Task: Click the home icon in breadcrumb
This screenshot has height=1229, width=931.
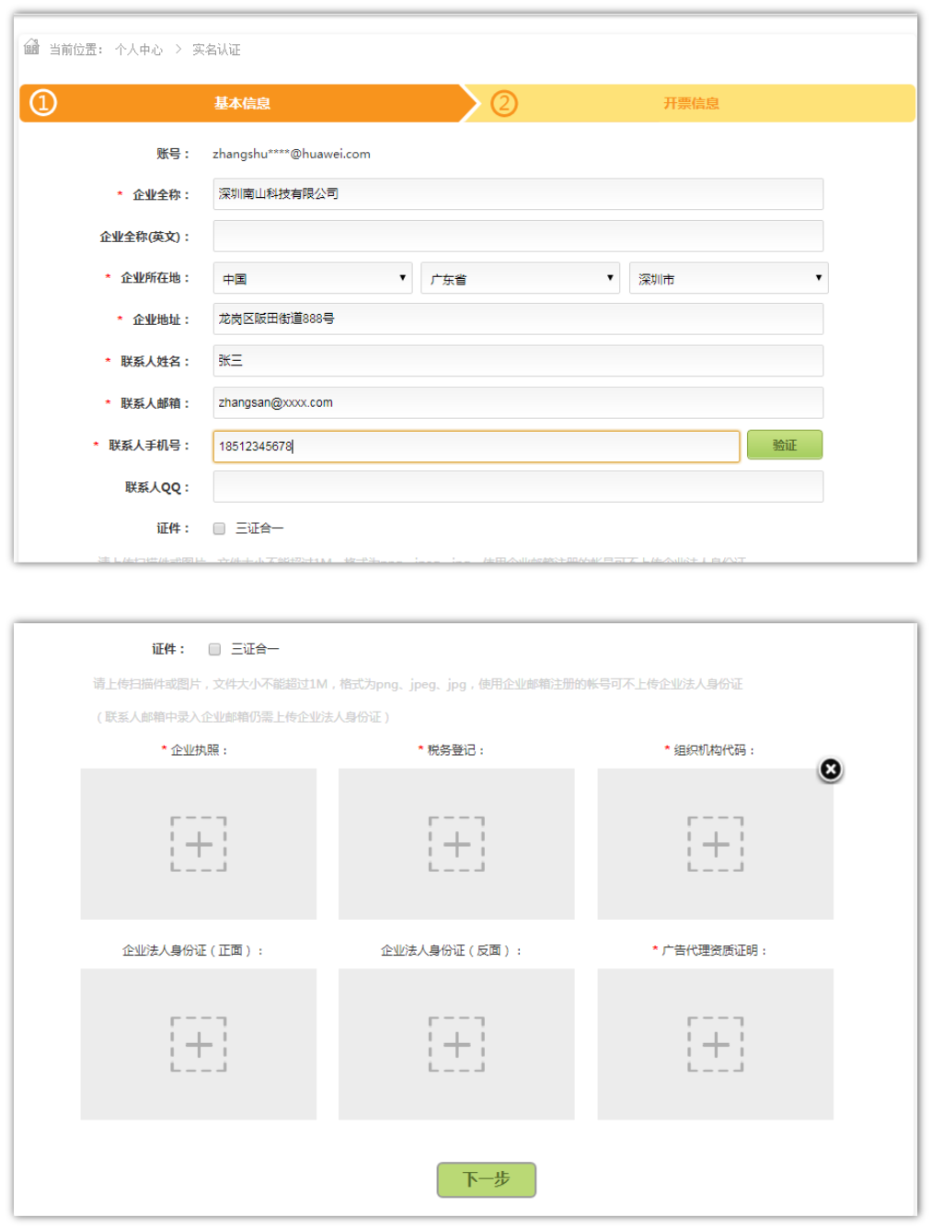Action: pos(31,47)
